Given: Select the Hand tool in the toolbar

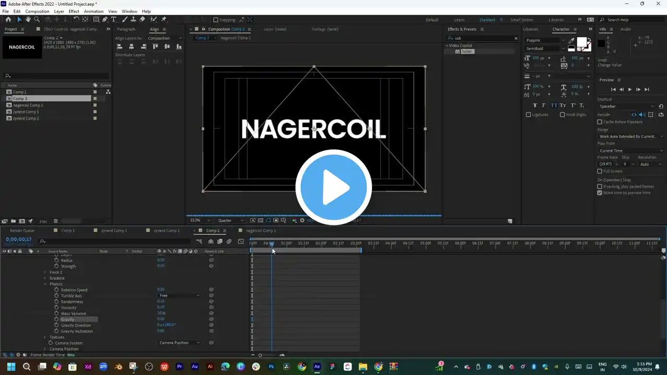Looking at the screenshot, I should point(28,19).
